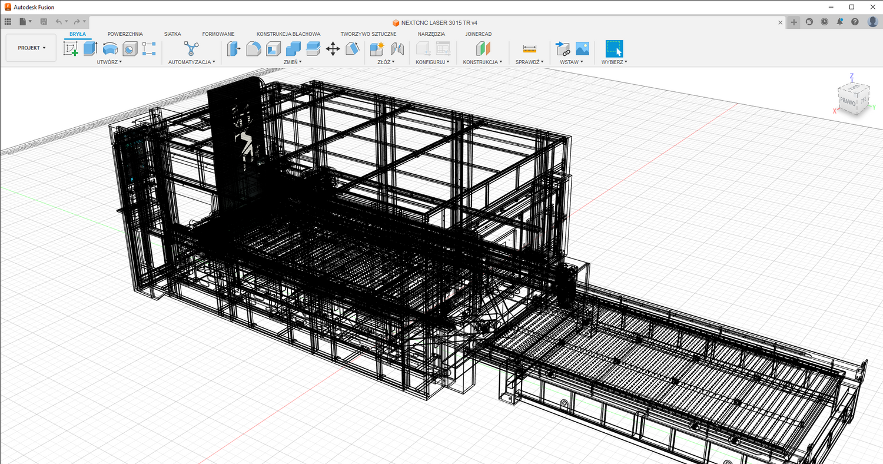Choose the Fillet tool icon

click(x=254, y=49)
